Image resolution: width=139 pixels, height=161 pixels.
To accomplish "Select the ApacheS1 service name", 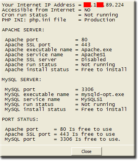I will pos(94,55).
